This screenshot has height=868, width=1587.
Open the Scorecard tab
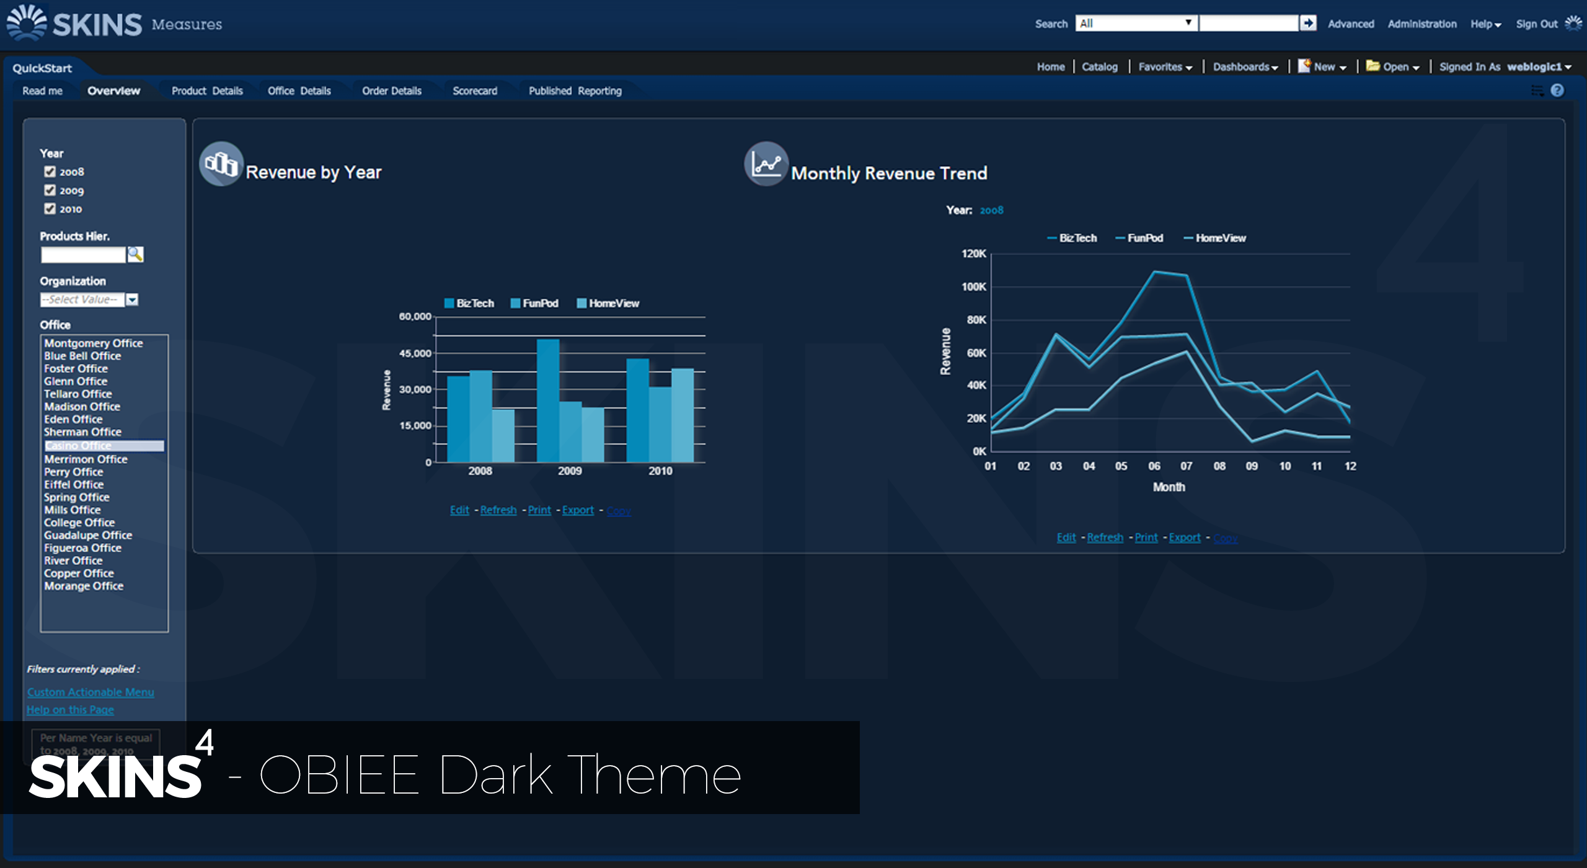475,91
